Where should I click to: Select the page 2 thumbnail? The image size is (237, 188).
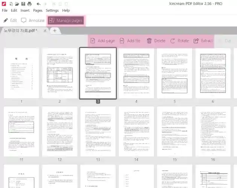tap(60, 73)
